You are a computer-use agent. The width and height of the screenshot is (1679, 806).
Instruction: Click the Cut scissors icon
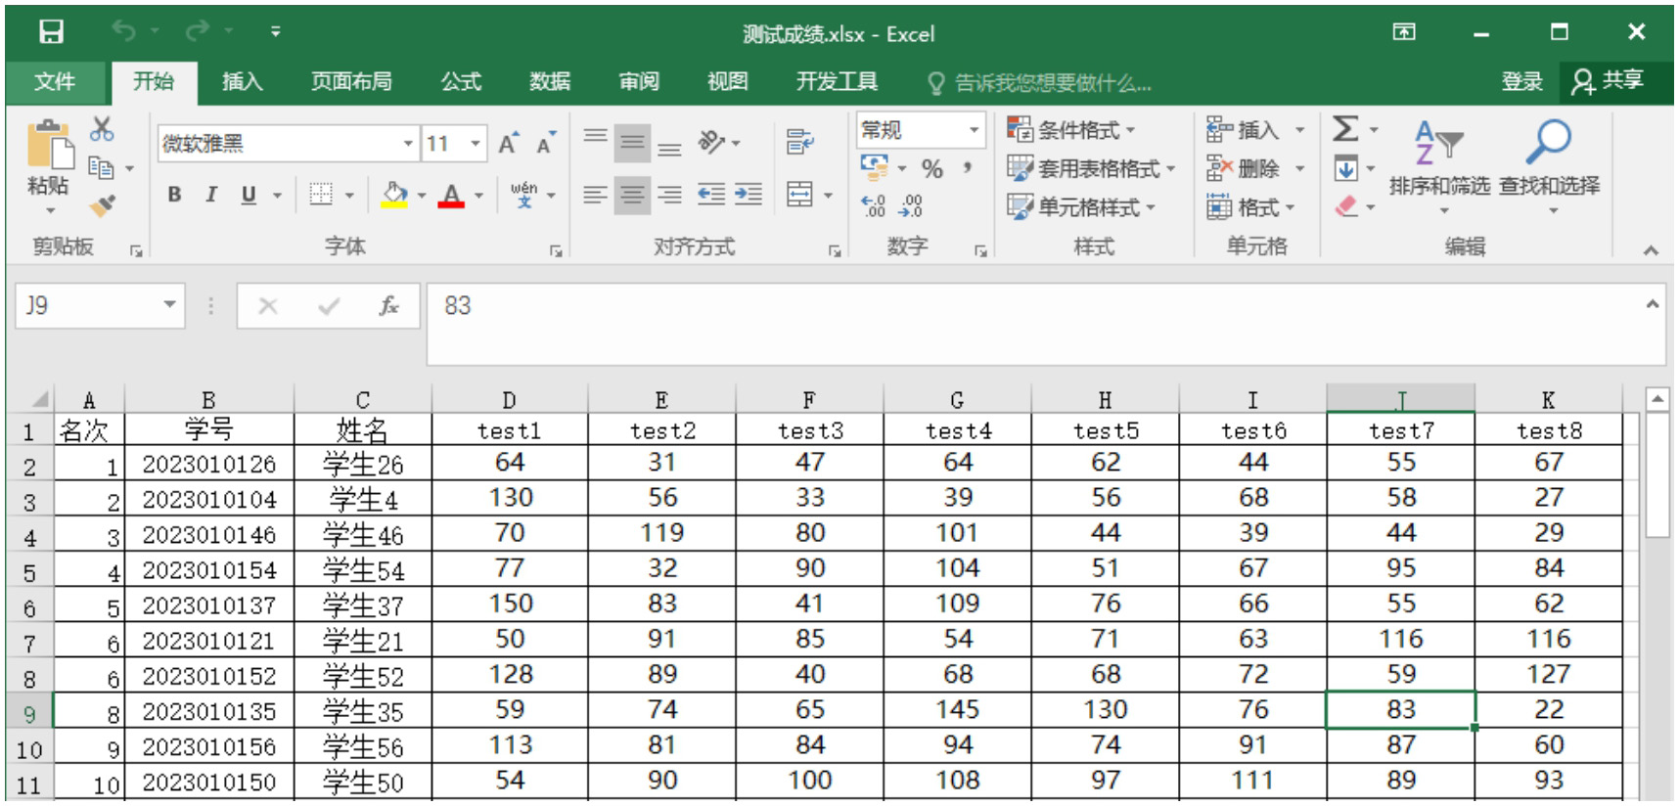(102, 129)
